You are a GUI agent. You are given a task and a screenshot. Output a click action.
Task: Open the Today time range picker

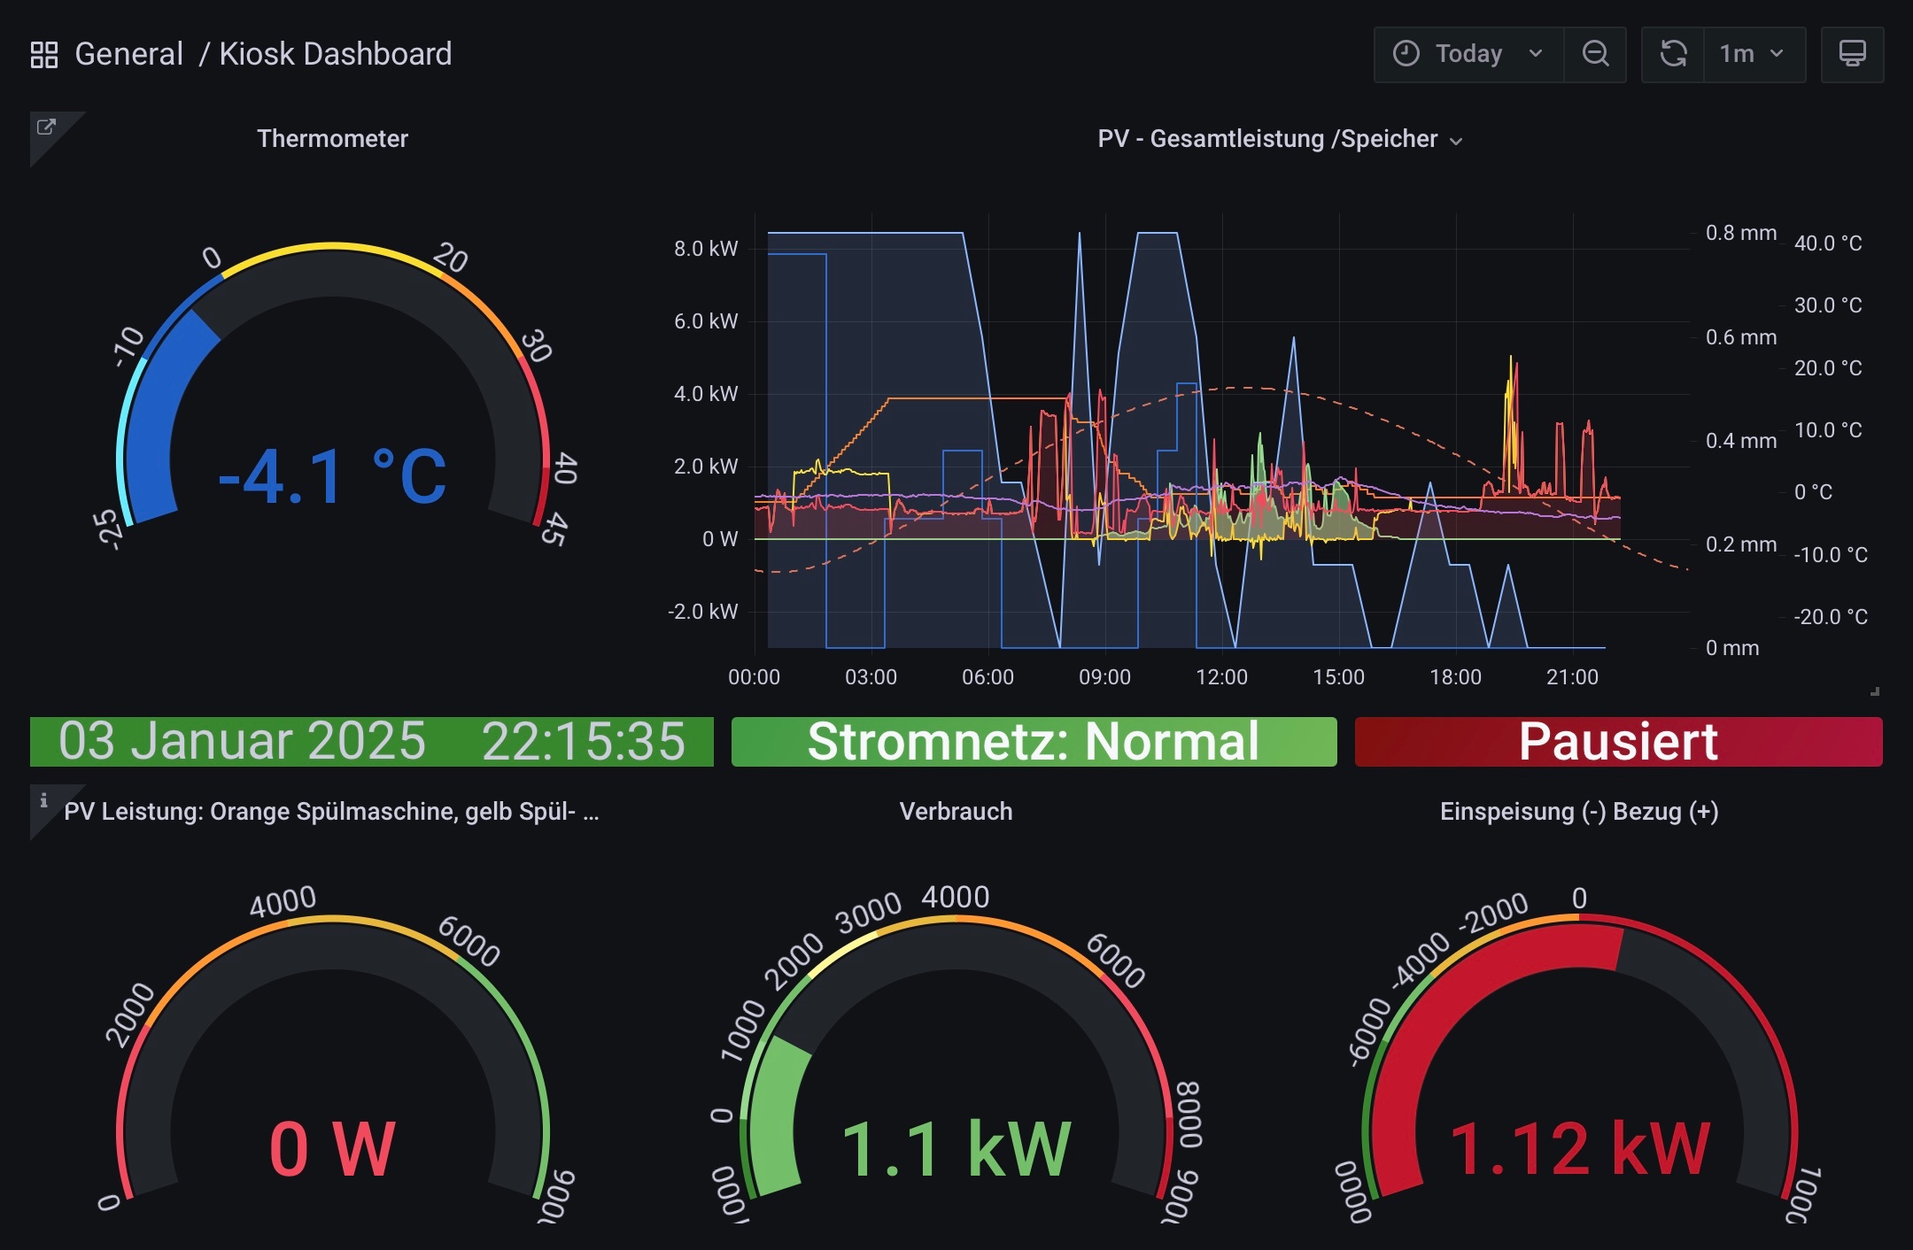pyautogui.click(x=1468, y=55)
